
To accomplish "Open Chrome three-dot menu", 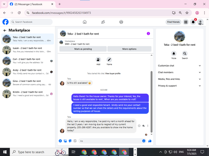I will click(204, 13).
